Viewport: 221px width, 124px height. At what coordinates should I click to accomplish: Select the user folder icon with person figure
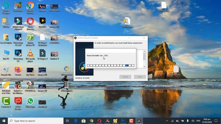[x=6, y=39]
